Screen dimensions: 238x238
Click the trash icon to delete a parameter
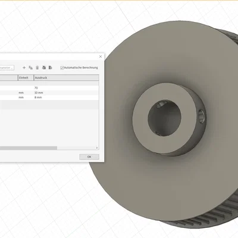point(37,68)
